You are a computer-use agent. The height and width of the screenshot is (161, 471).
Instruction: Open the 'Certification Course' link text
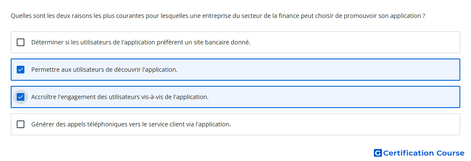(x=423, y=153)
